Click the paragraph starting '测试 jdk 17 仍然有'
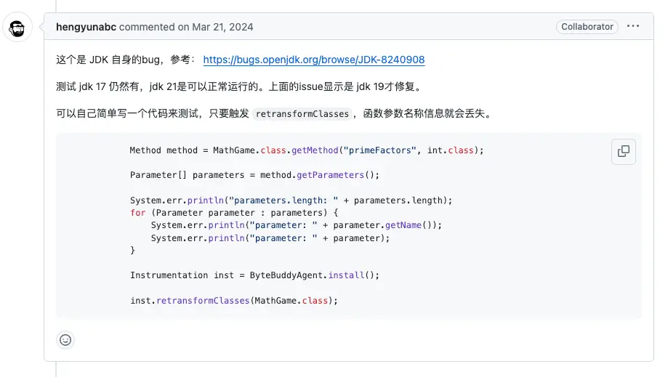This screenshot has height=377, width=668. pos(239,86)
